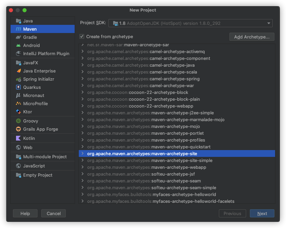Select camel-archetype-scala archetype row
The height and width of the screenshot is (228, 286).
click(x=177, y=72)
